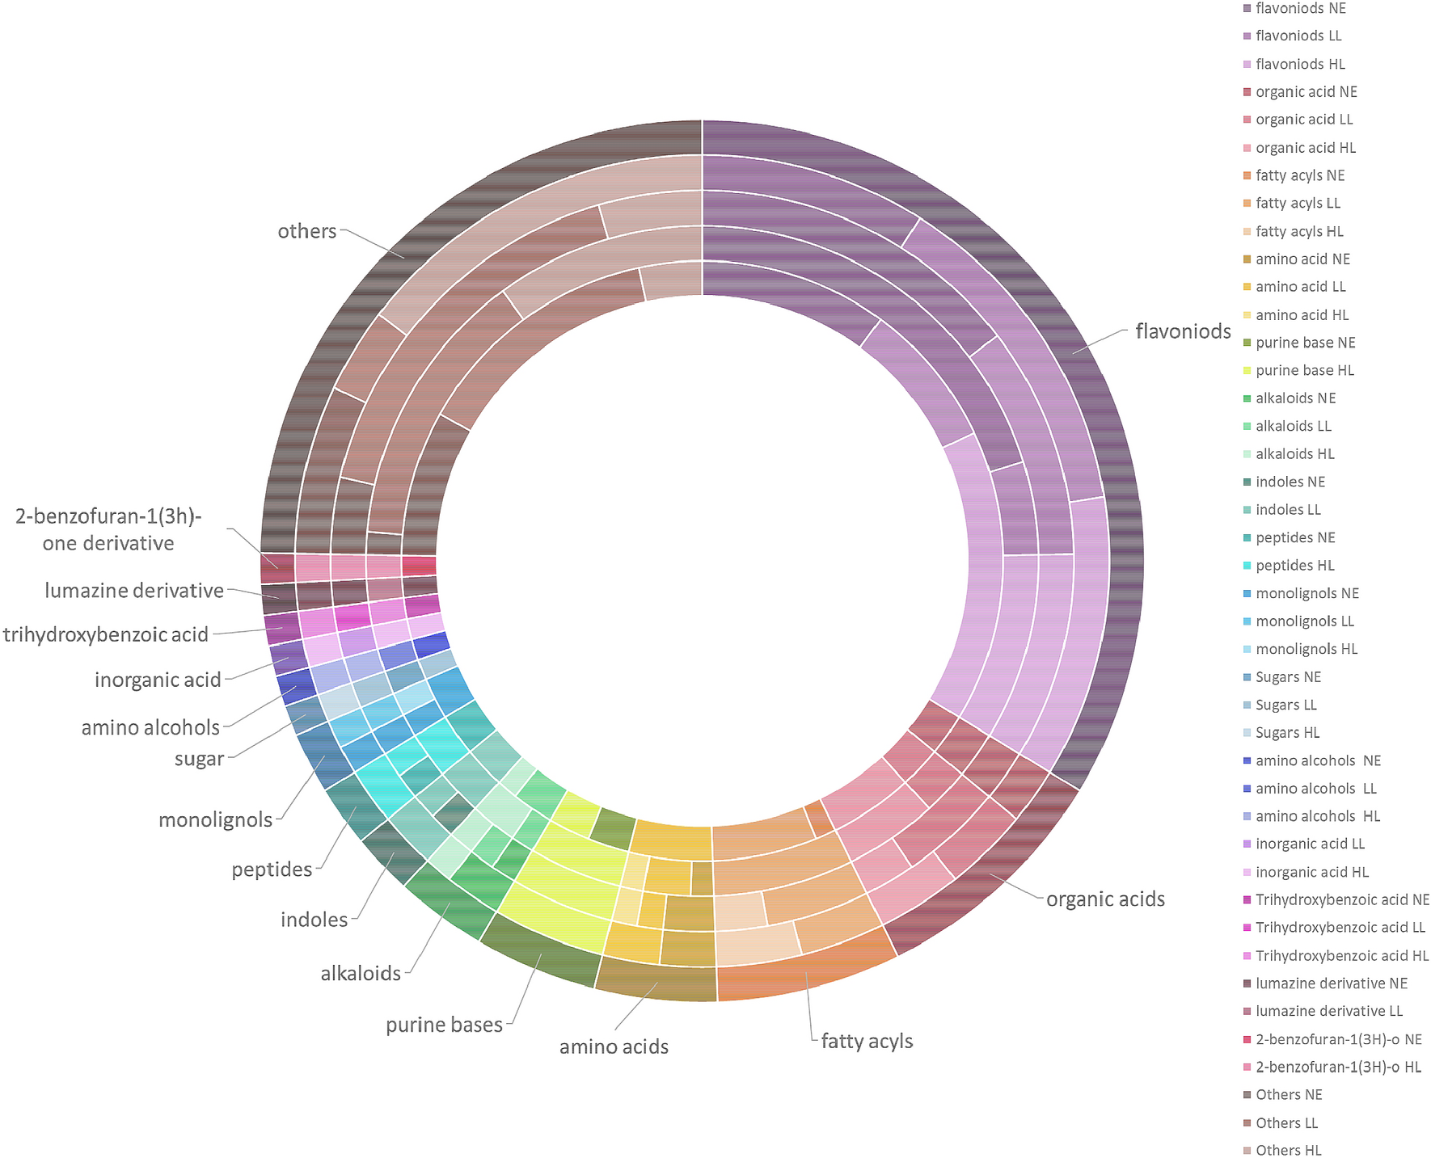Click the 'sugar' chart callout label
Image resolution: width=1431 pixels, height=1158 pixels.
(199, 760)
